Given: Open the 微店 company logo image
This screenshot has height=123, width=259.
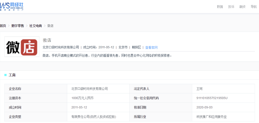Looking at the screenshot, I should click(22, 47).
